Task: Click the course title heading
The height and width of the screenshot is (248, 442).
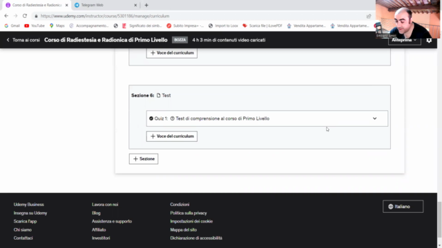Action: click(106, 40)
